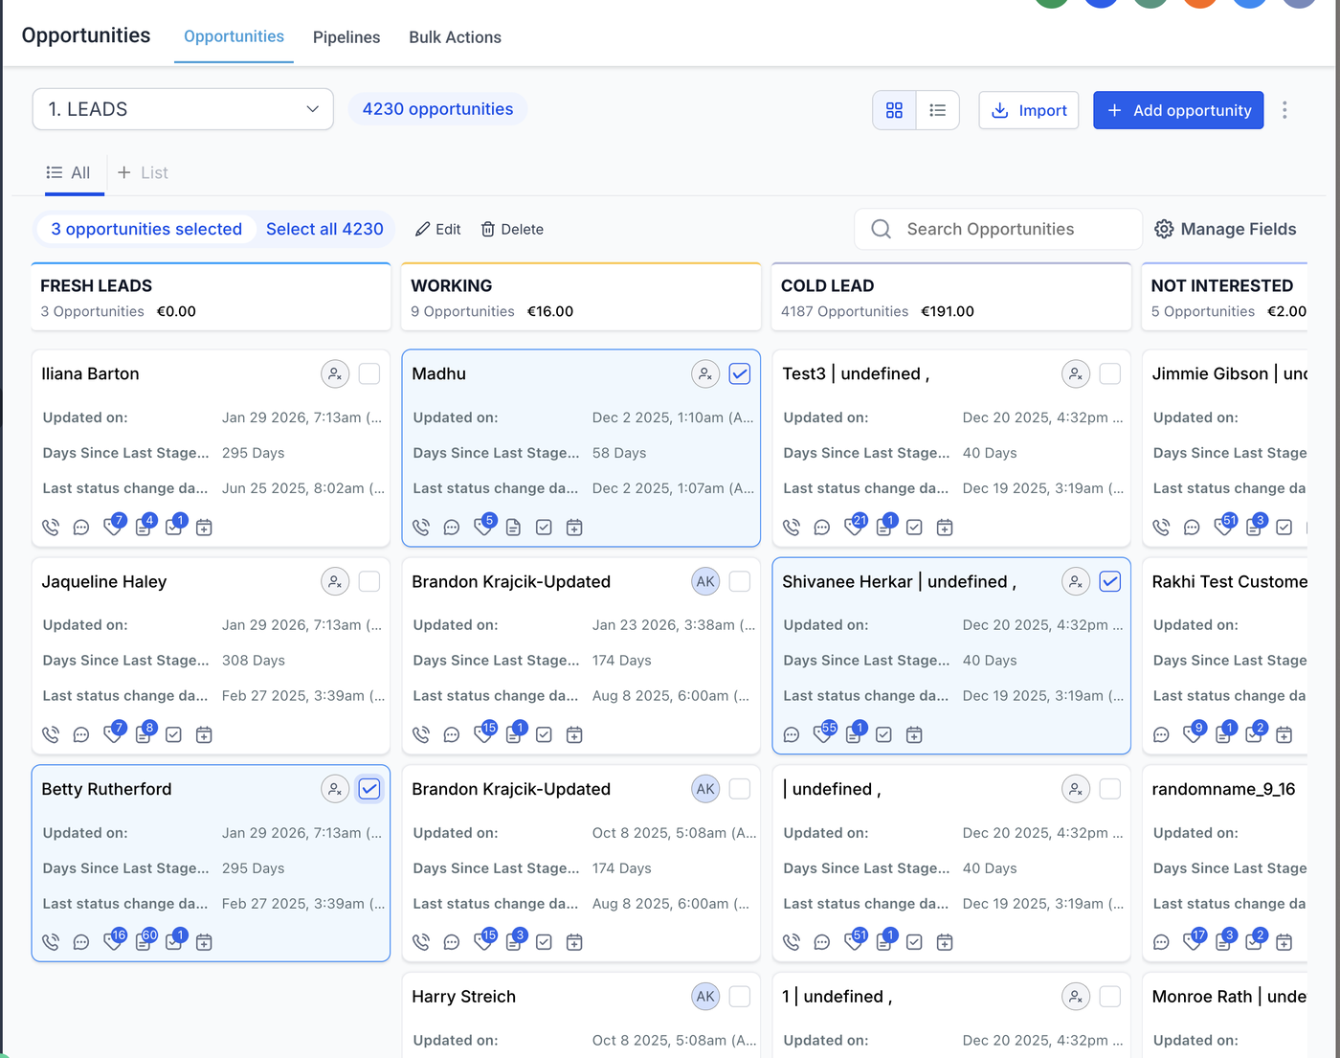Delete the selected opportunities
This screenshot has height=1058, width=1340.
point(512,230)
